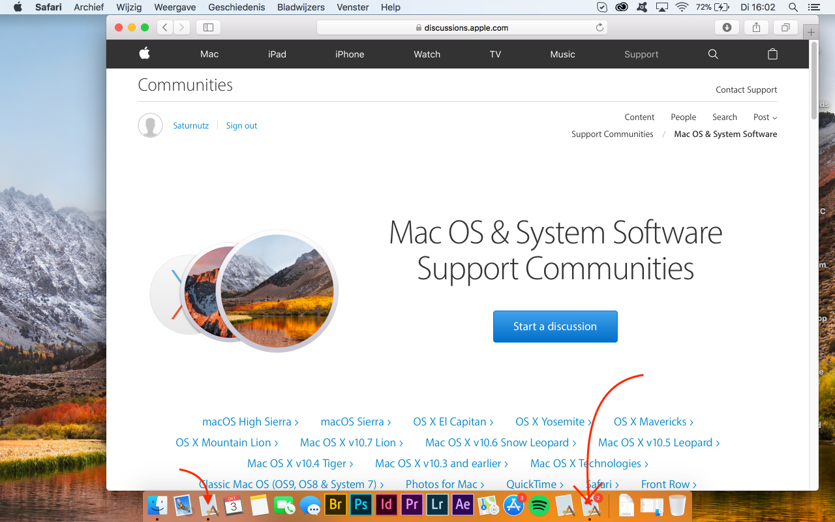Click the address bar showing discussions.apple.com
Screen dimensions: 835x522
(462, 27)
